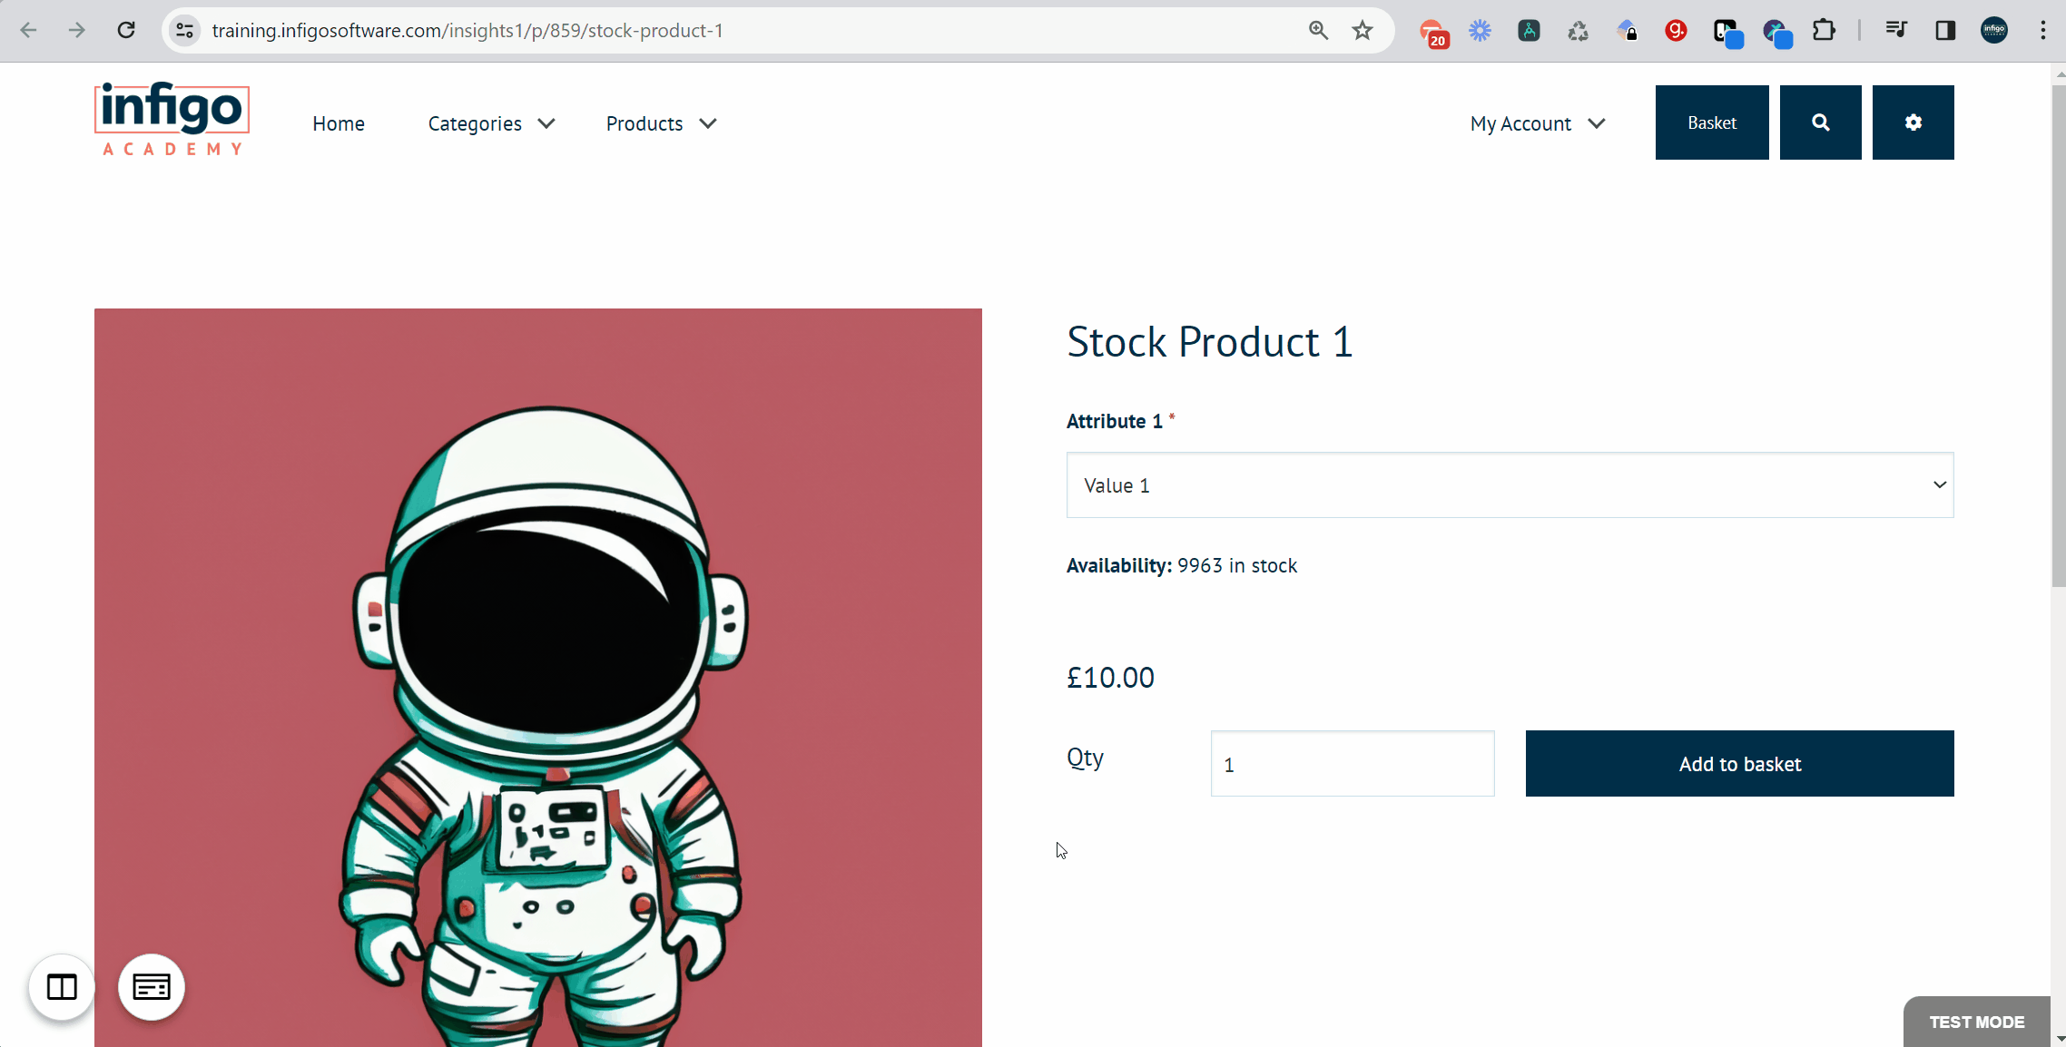Click the Infigo Academy logo
The height and width of the screenshot is (1047, 2066).
click(172, 120)
